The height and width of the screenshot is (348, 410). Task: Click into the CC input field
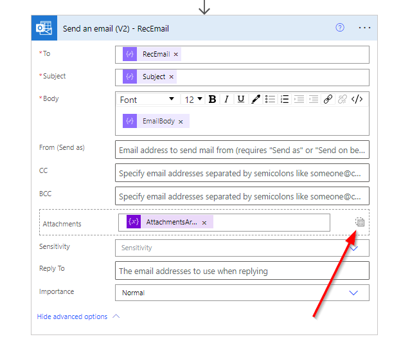(242, 173)
